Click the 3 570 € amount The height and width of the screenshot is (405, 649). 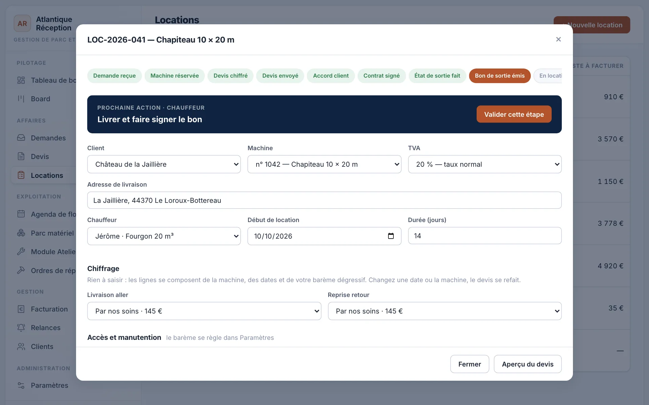click(x=610, y=139)
